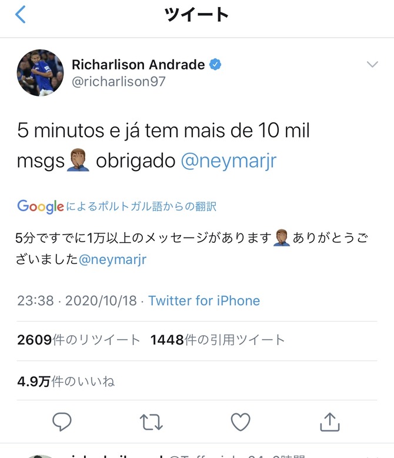Tap the facepalm emoji in tweet
394x458 pixels.
pos(78,160)
